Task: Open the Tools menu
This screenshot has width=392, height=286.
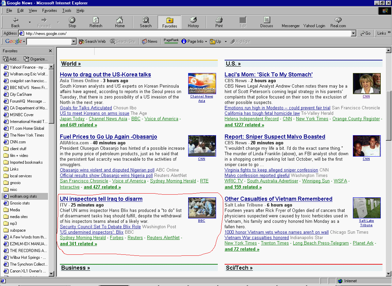Action: pyautogui.click(x=67, y=11)
